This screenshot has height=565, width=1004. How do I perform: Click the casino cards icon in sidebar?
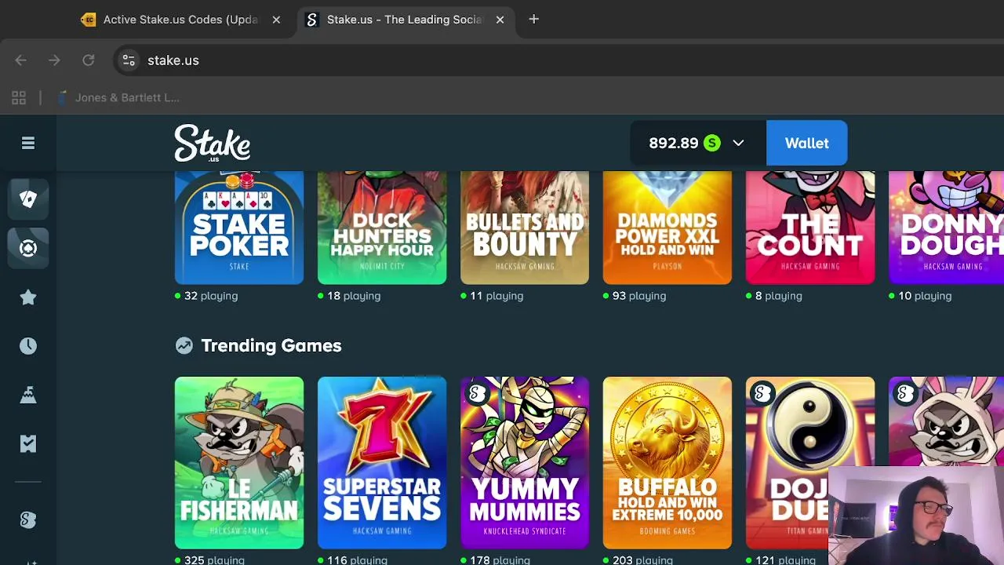pyautogui.click(x=28, y=199)
